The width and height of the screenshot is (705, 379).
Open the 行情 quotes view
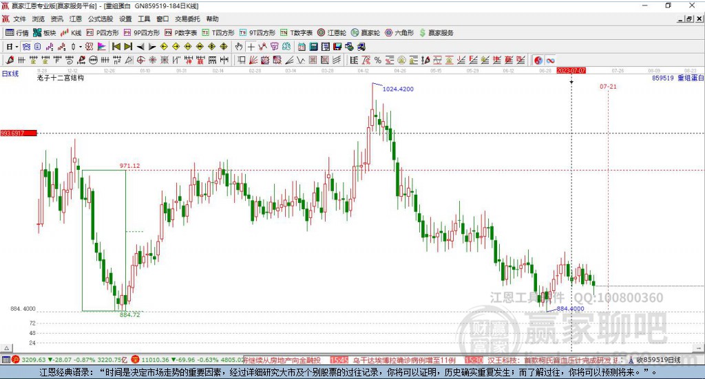tap(17, 33)
